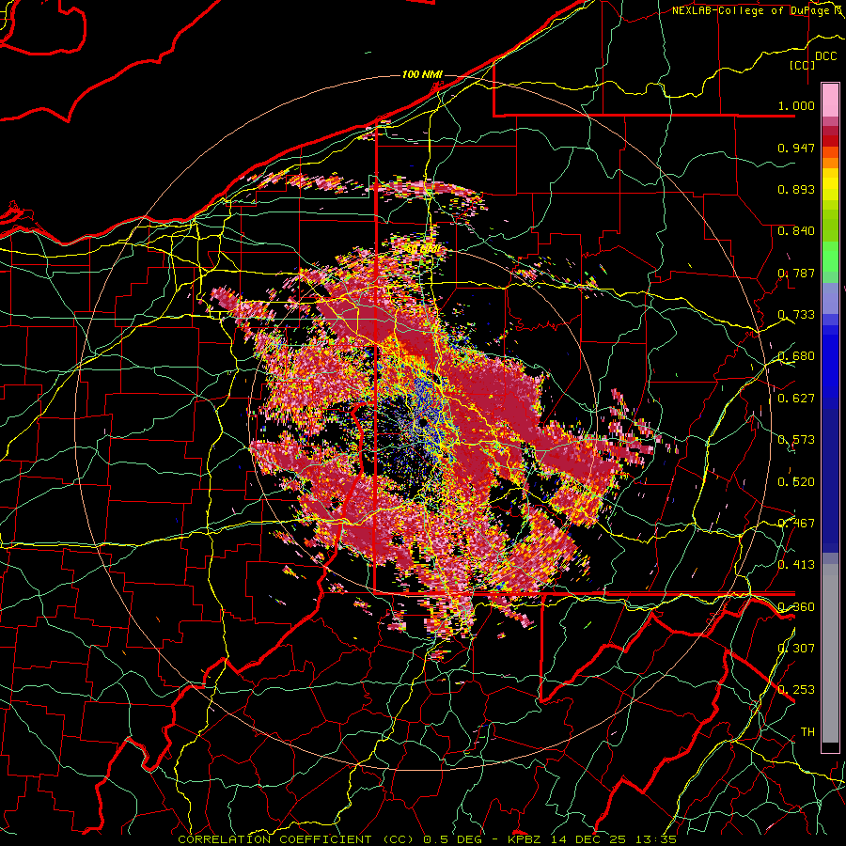Viewport: 846px width, 846px height.
Task: Click the 0.253 color scale value
Action: (x=796, y=690)
